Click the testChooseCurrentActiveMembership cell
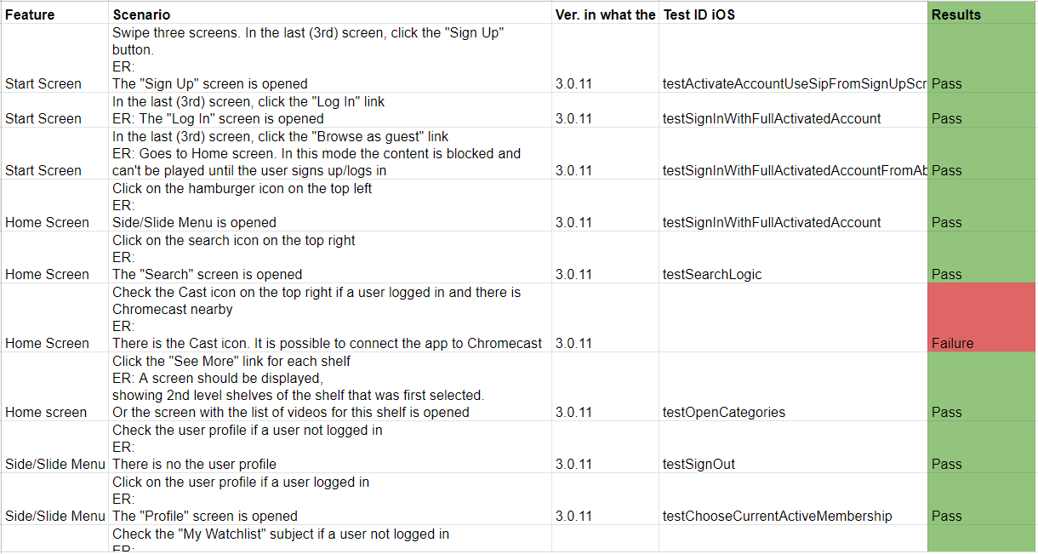Image resolution: width=1038 pixels, height=554 pixels. 793,499
